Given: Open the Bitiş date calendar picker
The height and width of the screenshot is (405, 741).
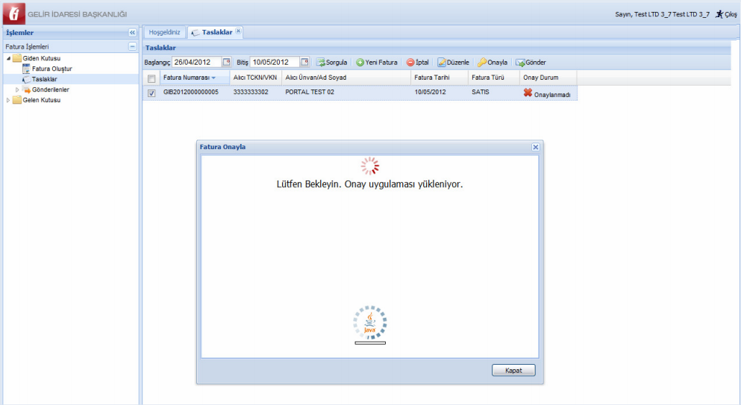Looking at the screenshot, I should [x=304, y=62].
